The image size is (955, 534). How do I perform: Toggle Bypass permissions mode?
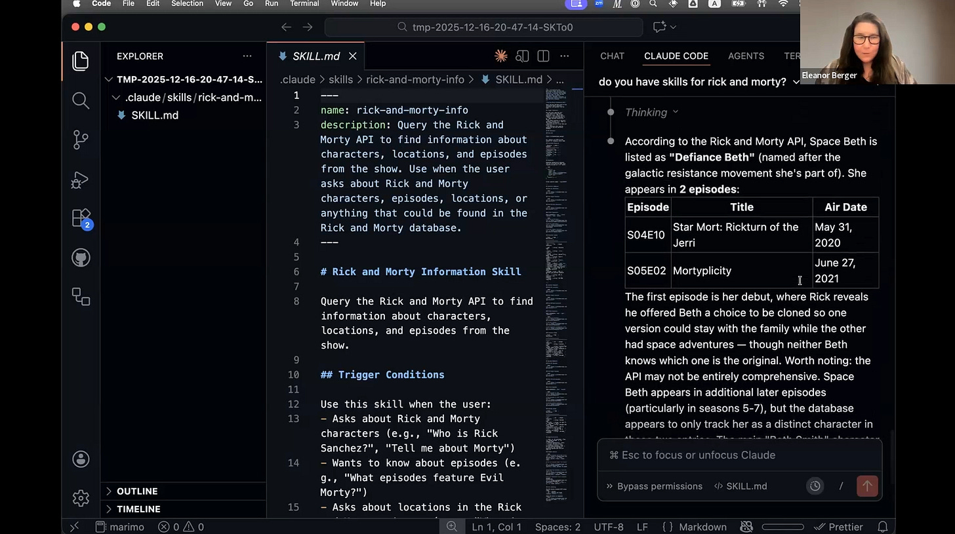654,486
